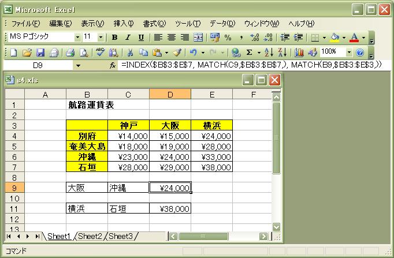The height and width of the screenshot is (258, 394).
Task: Create a new workbook
Action: pyautogui.click(x=13, y=53)
